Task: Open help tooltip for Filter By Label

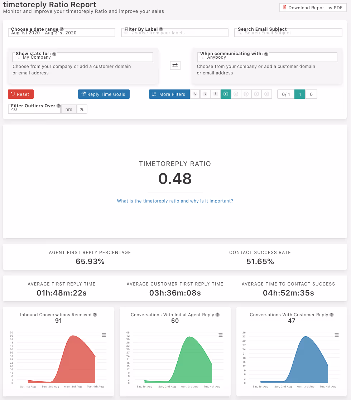Action: coord(161,29)
